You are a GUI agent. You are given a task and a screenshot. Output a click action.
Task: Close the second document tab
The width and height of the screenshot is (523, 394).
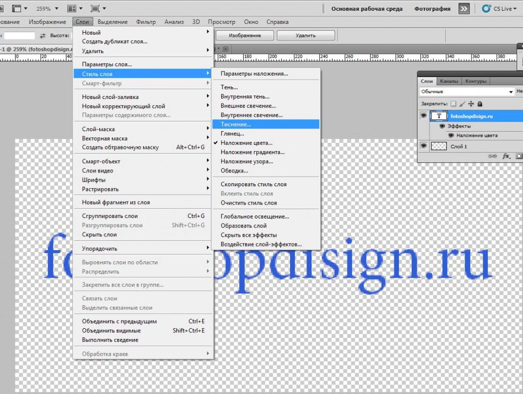pyautogui.click(x=225, y=48)
